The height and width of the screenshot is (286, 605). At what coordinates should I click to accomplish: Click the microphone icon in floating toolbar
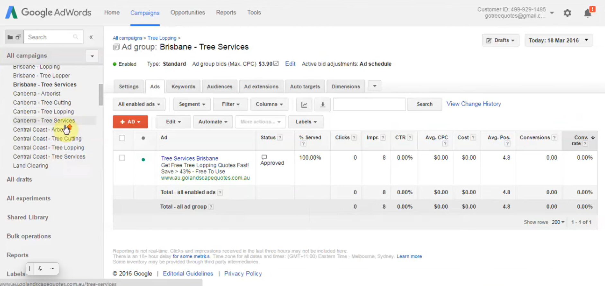pos(40,268)
